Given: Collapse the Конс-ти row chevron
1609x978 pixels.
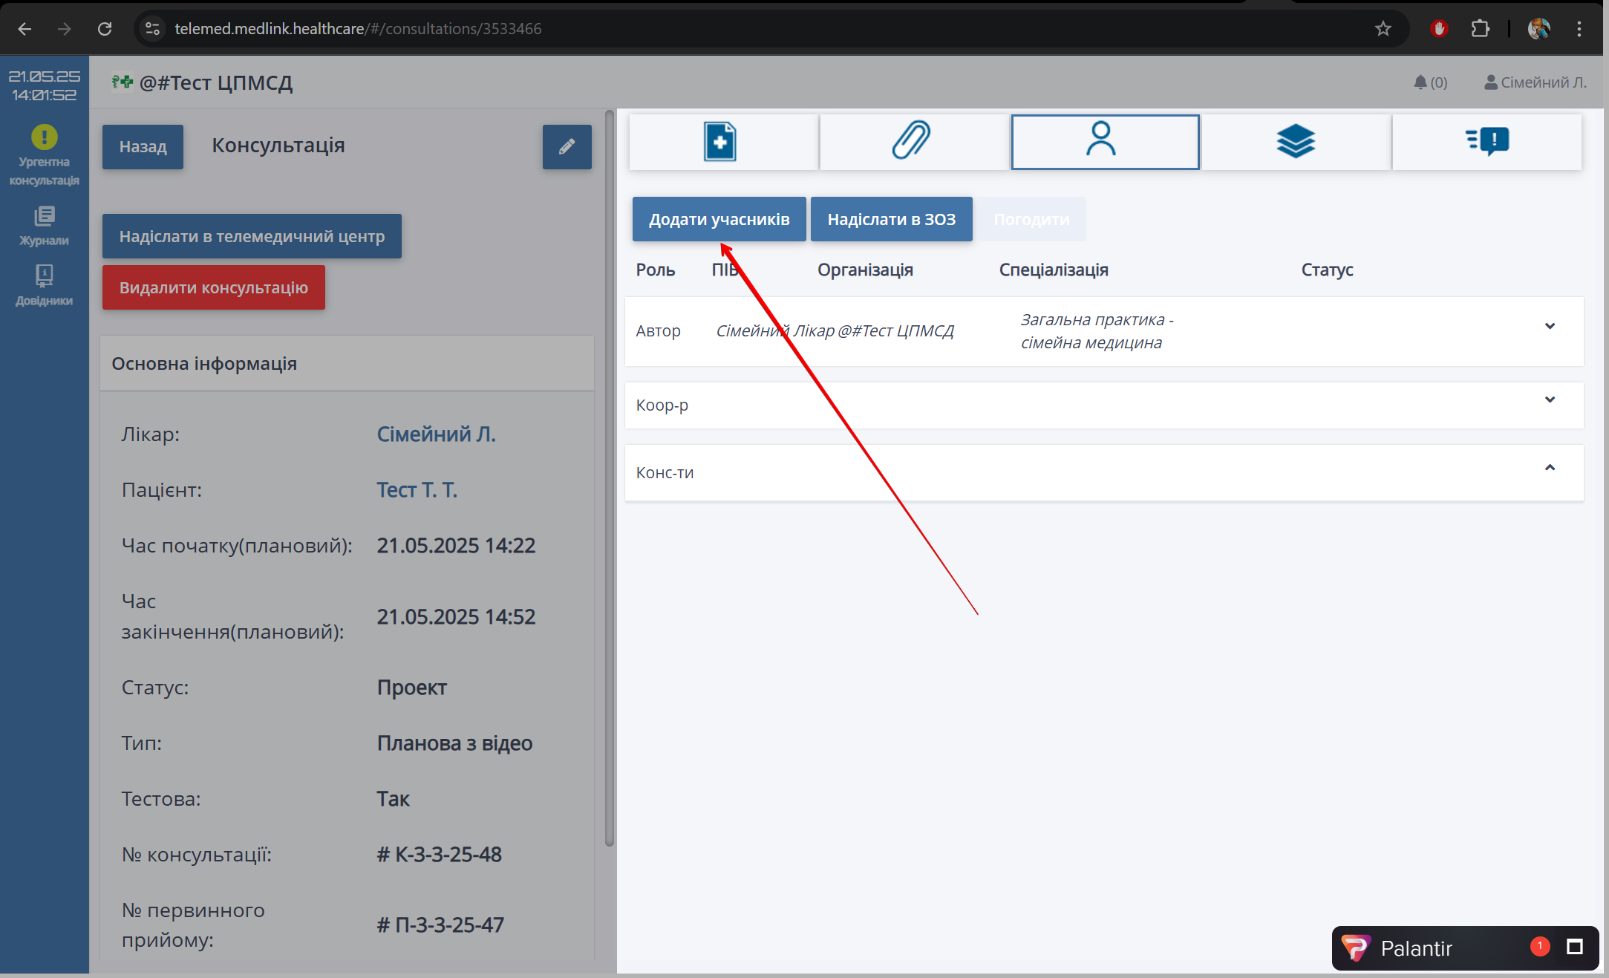Looking at the screenshot, I should pos(1550,468).
